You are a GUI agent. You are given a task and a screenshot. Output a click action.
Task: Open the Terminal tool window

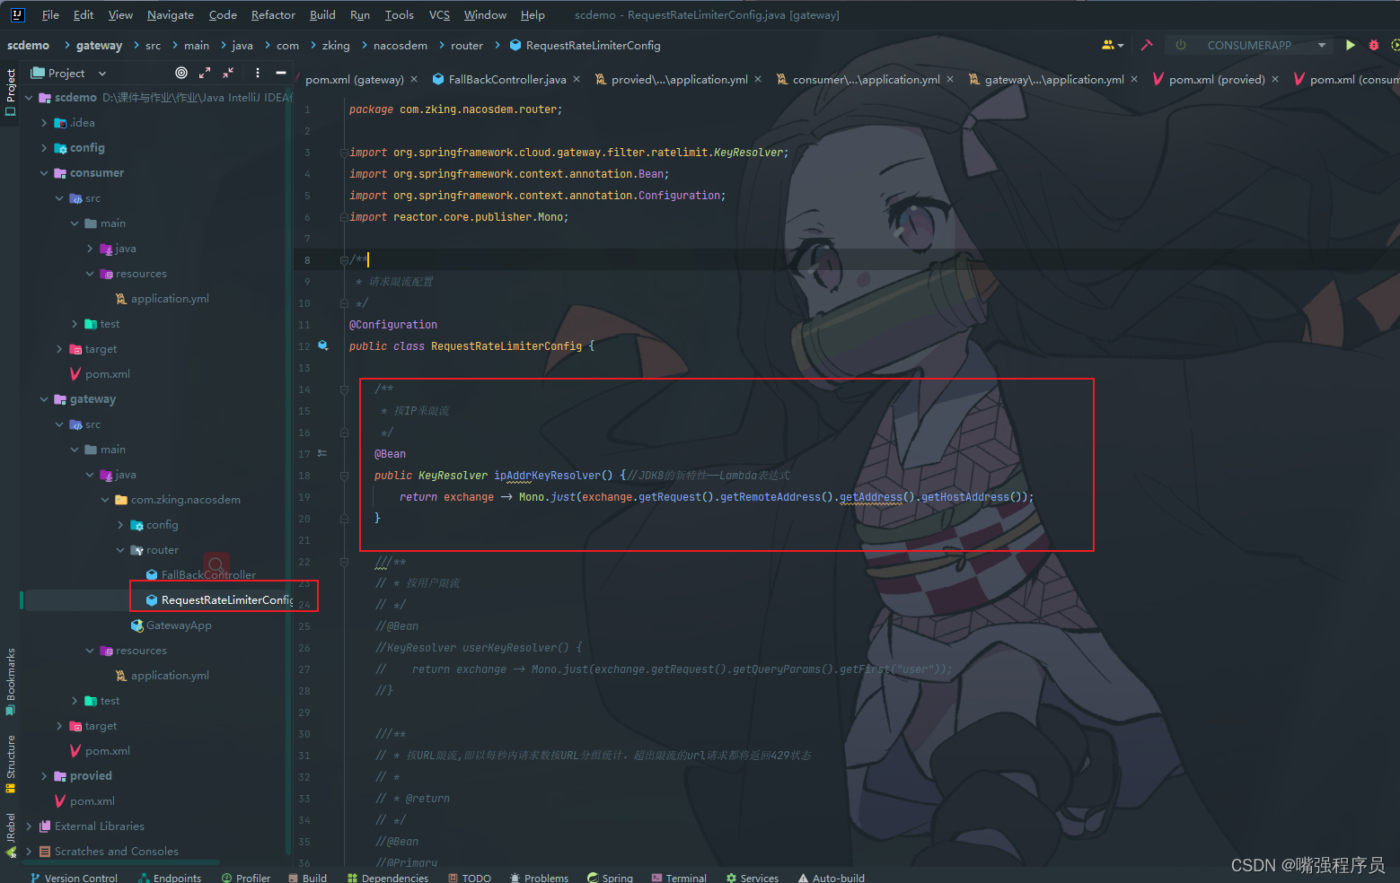(x=679, y=878)
